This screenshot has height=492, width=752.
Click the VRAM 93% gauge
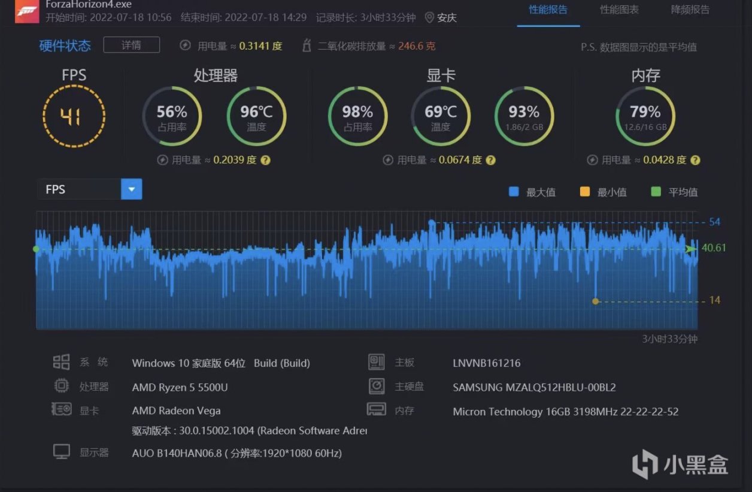(524, 116)
